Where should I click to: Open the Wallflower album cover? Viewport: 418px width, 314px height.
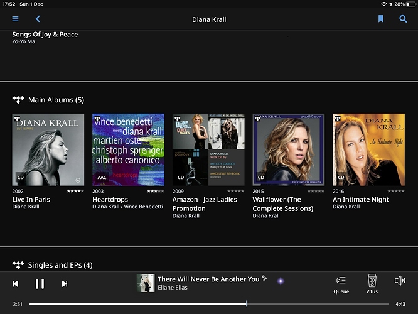(289, 149)
